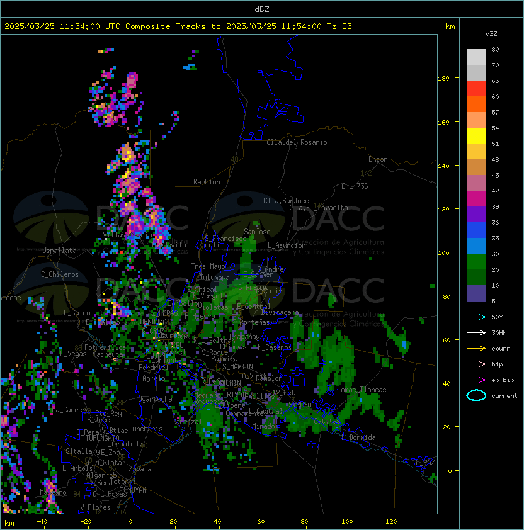The width and height of the screenshot is (524, 530).
Task: Click the 140 tick on the vertical axis
Action: [x=443, y=166]
